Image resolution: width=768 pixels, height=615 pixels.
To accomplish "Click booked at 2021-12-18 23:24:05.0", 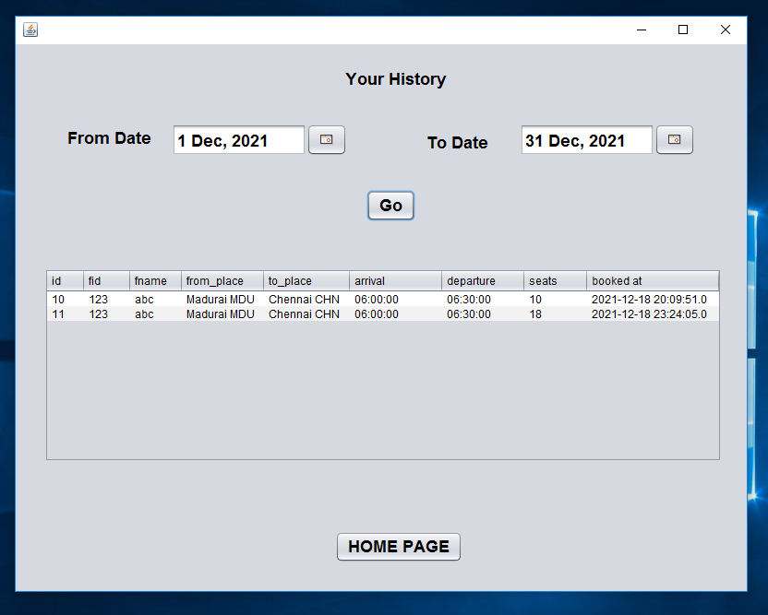I will tap(649, 314).
